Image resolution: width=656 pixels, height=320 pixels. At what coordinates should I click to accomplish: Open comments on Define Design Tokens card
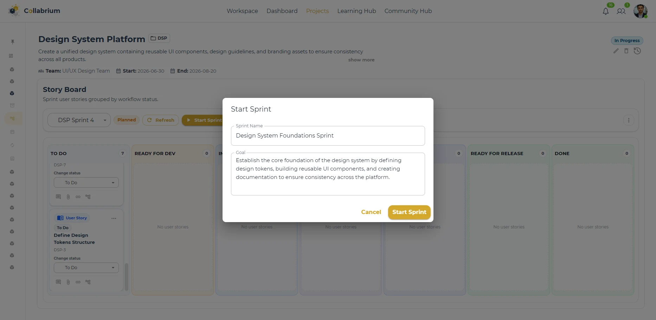pyautogui.click(x=58, y=282)
